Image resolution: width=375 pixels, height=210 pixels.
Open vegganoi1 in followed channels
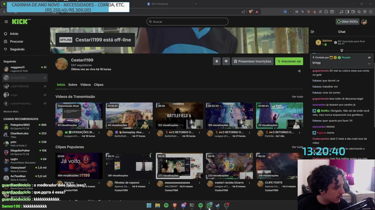click(25, 69)
